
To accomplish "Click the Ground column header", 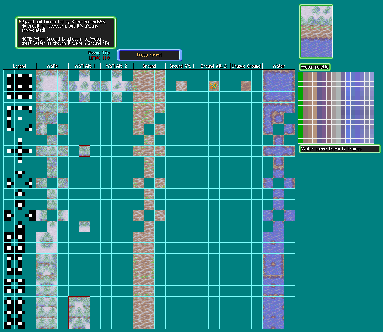I will pos(149,66).
